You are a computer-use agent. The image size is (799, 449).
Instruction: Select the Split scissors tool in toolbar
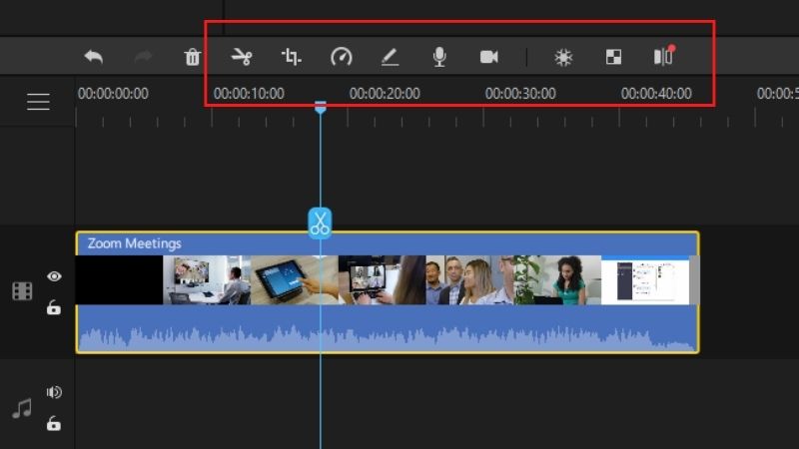[x=242, y=57]
